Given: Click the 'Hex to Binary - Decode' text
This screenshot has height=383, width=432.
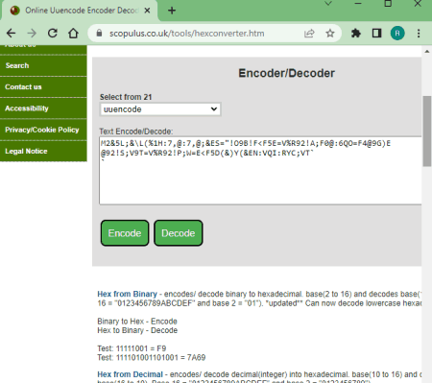Looking at the screenshot, I should [137, 330].
